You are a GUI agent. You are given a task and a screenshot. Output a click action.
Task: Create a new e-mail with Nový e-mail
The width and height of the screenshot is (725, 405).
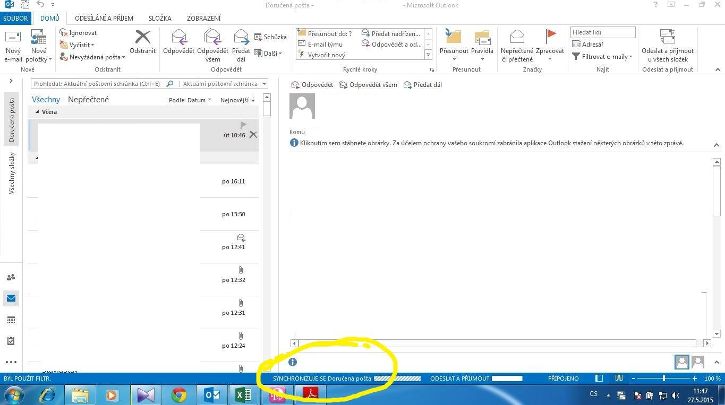click(x=13, y=46)
